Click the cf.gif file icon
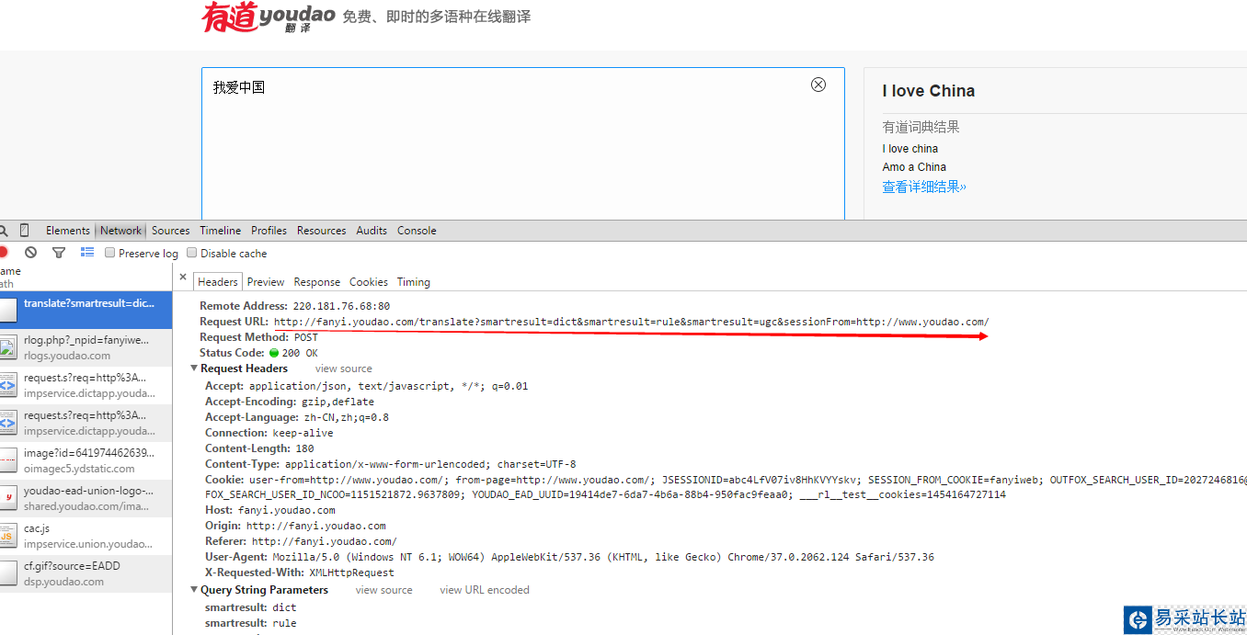 pos(8,573)
